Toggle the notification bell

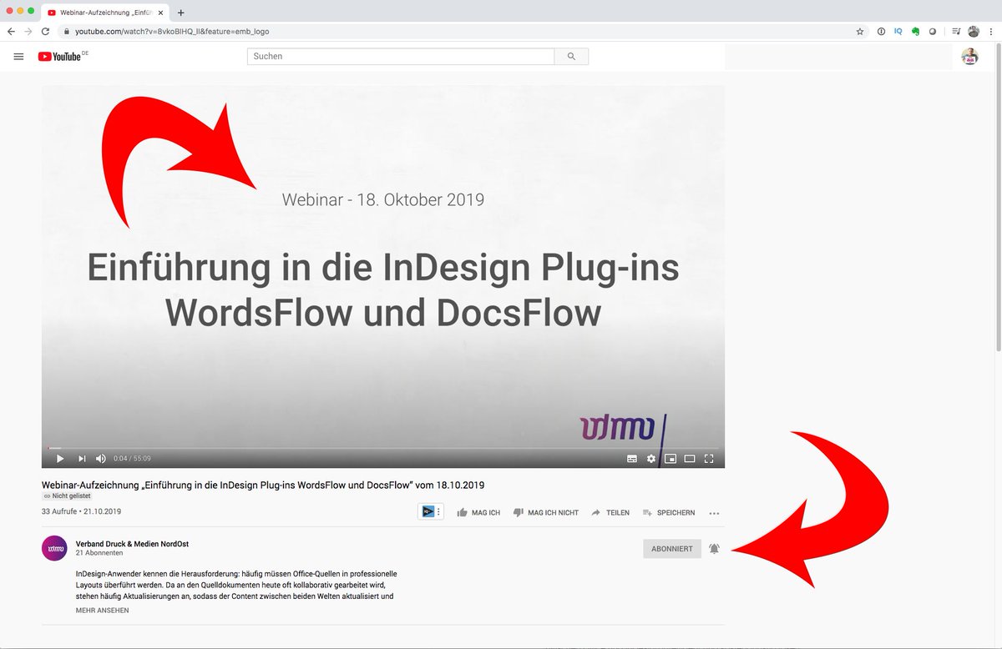pyautogui.click(x=714, y=548)
